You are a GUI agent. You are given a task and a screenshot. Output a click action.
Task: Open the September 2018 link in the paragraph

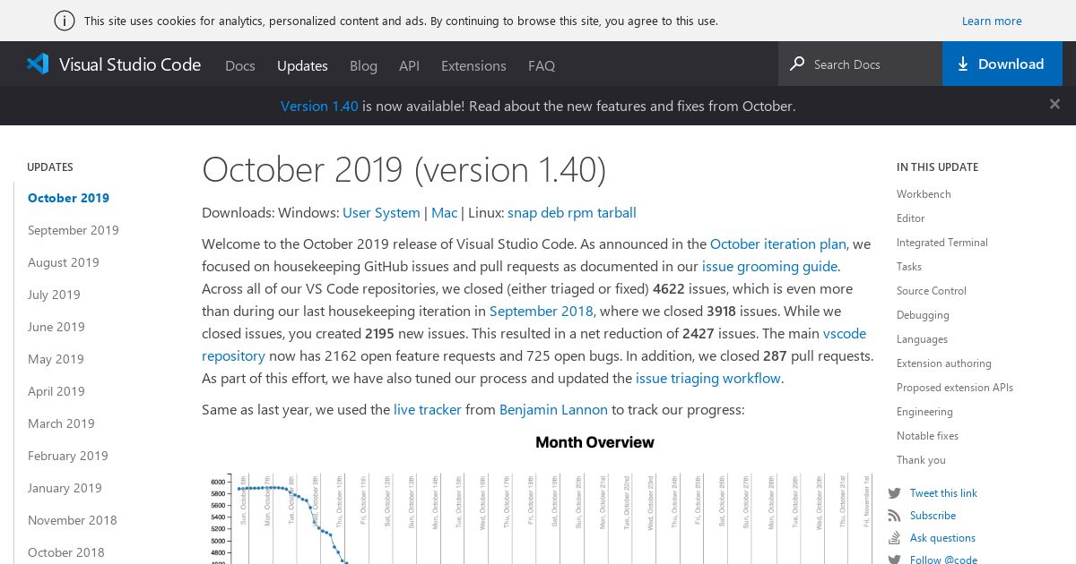pyautogui.click(x=542, y=311)
